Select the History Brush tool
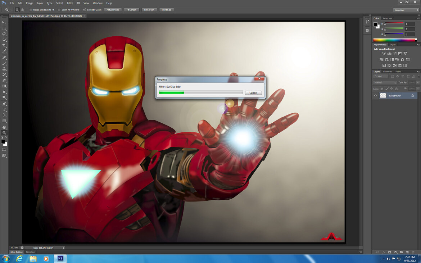The image size is (421, 263). click(4, 74)
